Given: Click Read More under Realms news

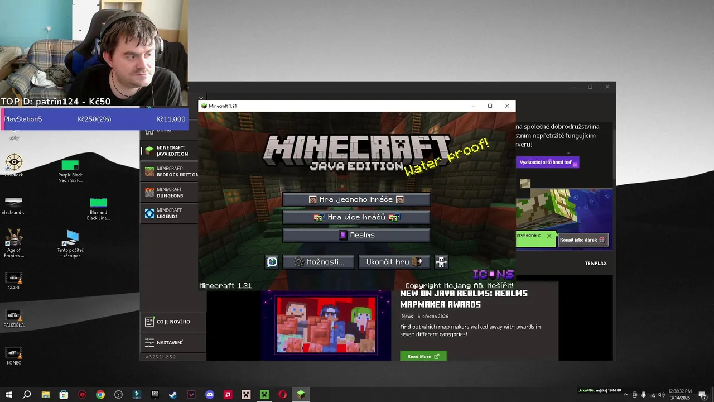Looking at the screenshot, I should click(423, 356).
